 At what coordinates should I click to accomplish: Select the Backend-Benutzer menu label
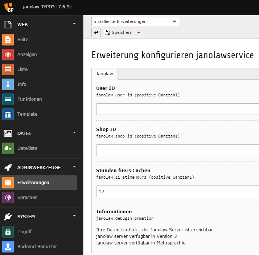(x=37, y=247)
